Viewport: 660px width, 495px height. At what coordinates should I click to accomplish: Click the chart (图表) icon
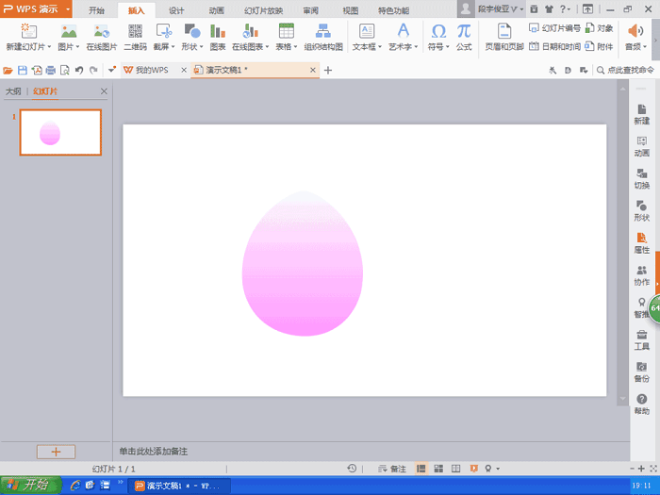[x=218, y=37]
